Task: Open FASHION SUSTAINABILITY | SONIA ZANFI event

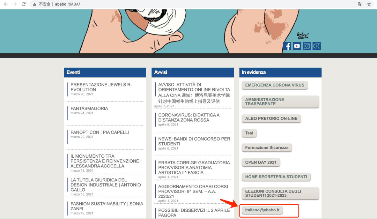Action: coord(107,206)
